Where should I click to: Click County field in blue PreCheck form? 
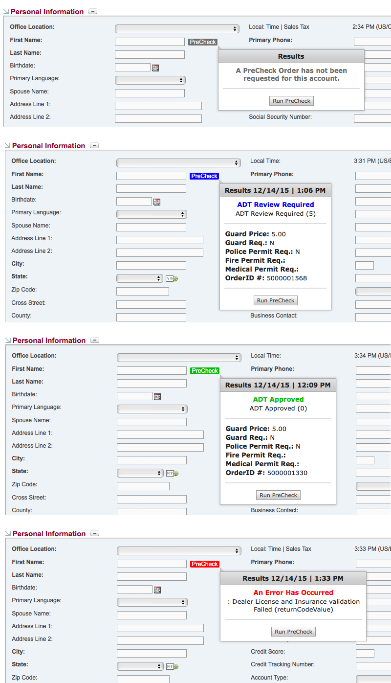(151, 318)
